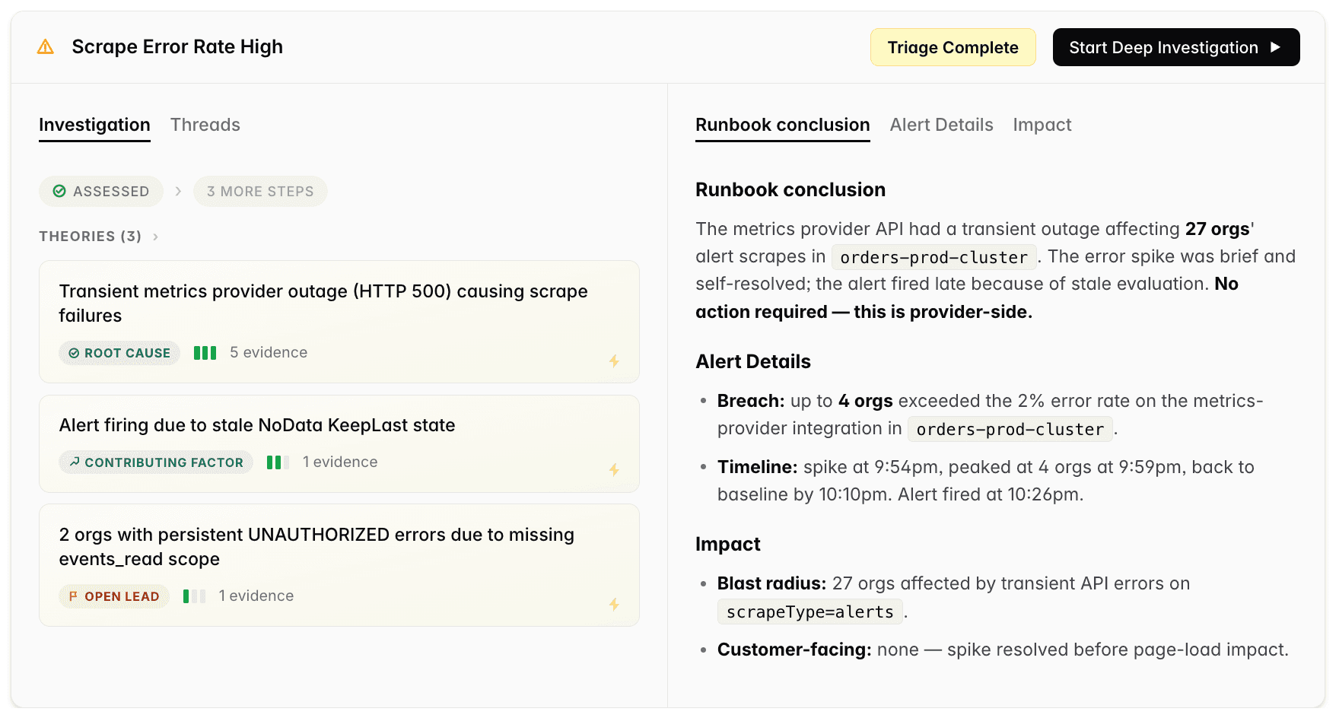Click the green check icon in ASSESSED
Image resolution: width=1339 pixels, height=718 pixels.
point(59,191)
